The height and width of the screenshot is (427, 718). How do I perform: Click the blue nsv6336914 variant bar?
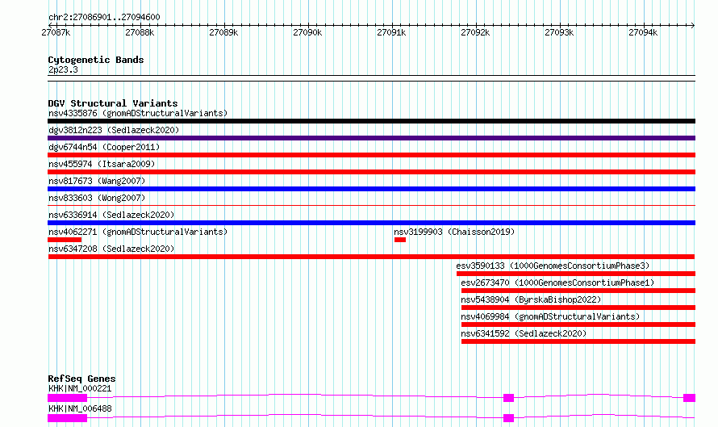pos(371,223)
